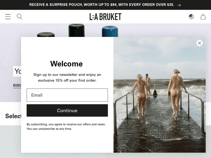
Task: Click the tall black bottle cap in hero
Action: [x=77, y=30]
